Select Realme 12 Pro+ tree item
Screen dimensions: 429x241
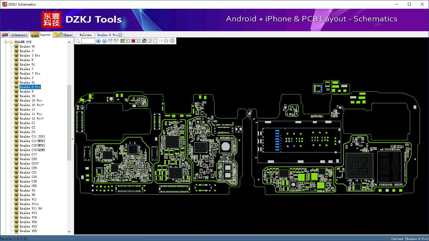(x=32, y=118)
